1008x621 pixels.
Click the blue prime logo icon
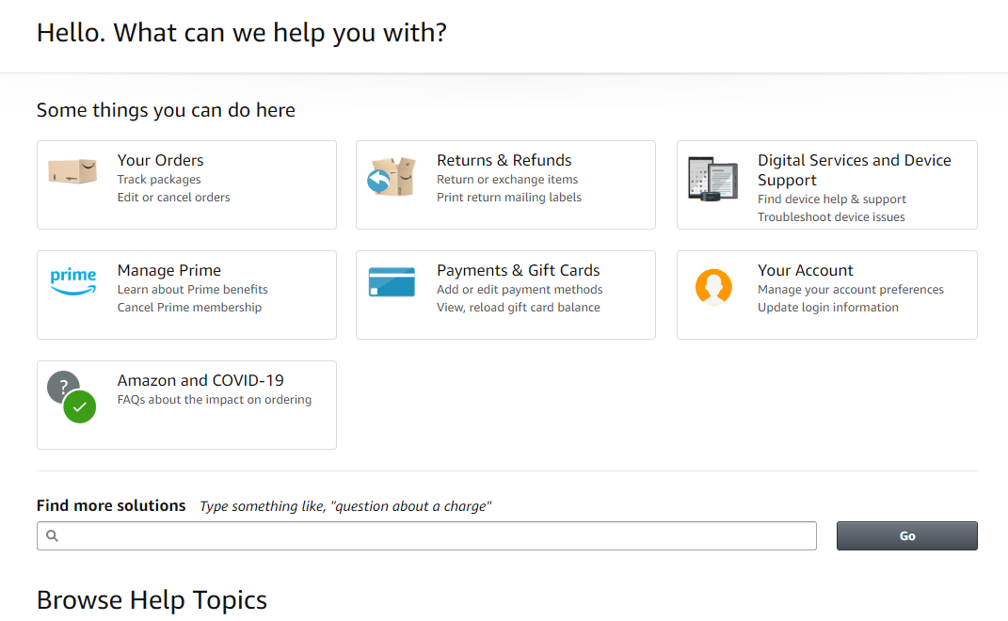73,281
